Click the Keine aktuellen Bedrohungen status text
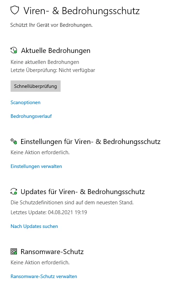Screen dimensions: 178x289 point(45,62)
